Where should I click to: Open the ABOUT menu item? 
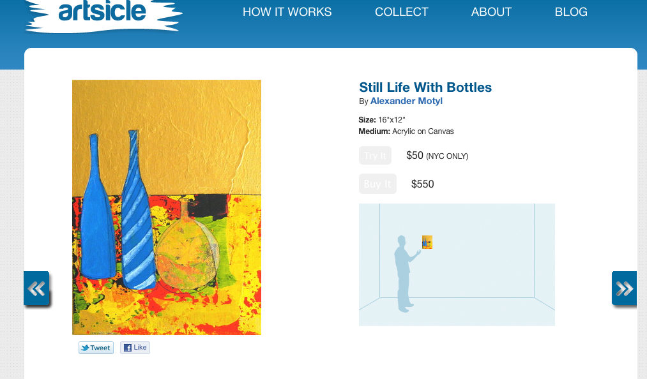click(x=491, y=12)
